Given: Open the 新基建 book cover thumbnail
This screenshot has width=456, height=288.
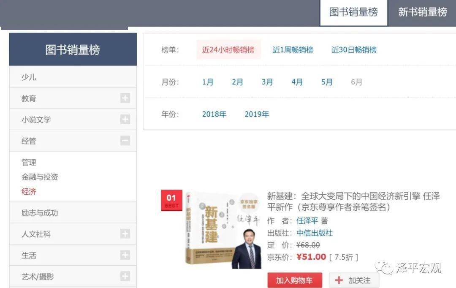Looking at the screenshot, I should coord(223,230).
